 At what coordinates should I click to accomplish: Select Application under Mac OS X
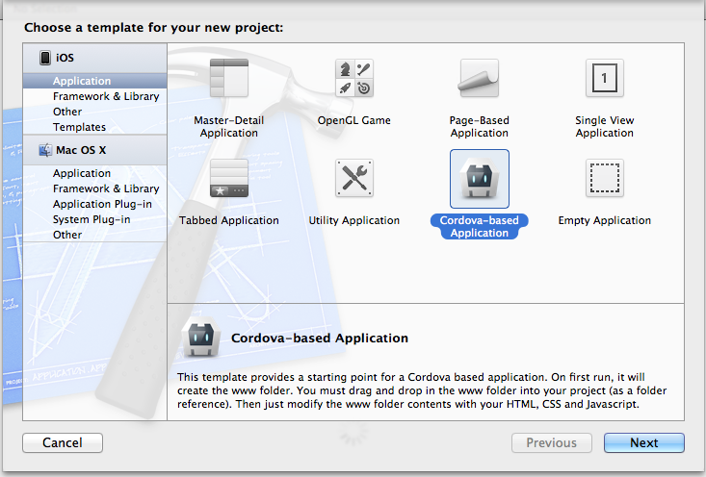(x=82, y=173)
